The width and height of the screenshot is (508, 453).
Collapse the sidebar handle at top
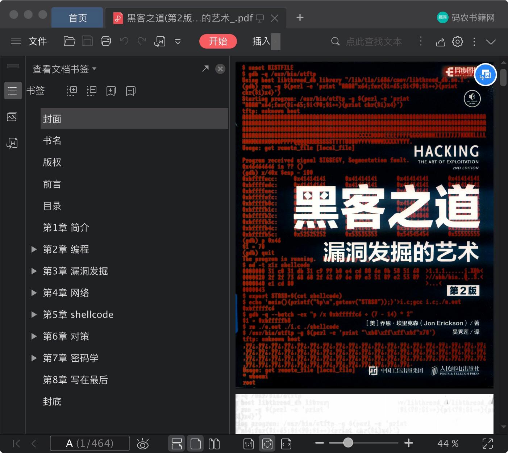[13, 66]
